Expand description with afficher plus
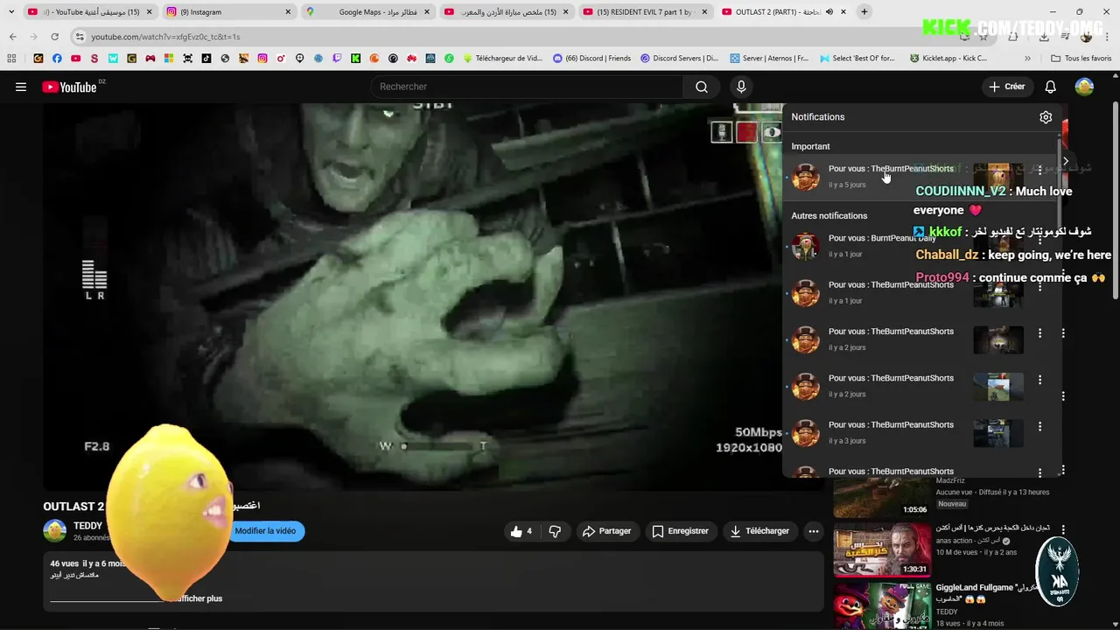1120x630 pixels. pyautogui.click(x=196, y=598)
